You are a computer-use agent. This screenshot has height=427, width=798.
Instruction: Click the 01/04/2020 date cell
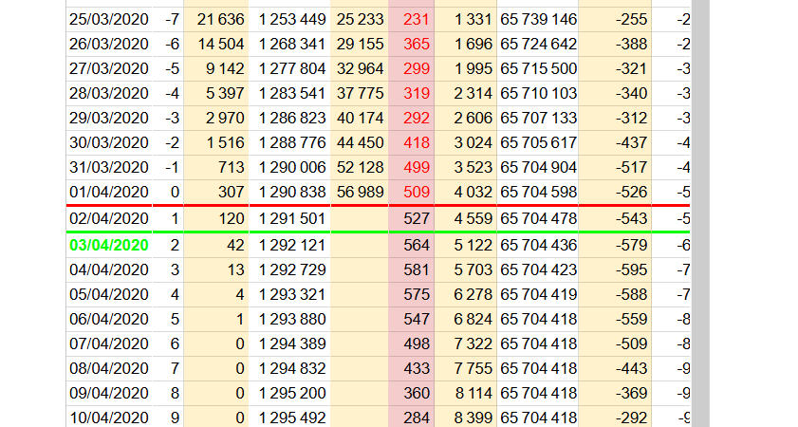110,192
